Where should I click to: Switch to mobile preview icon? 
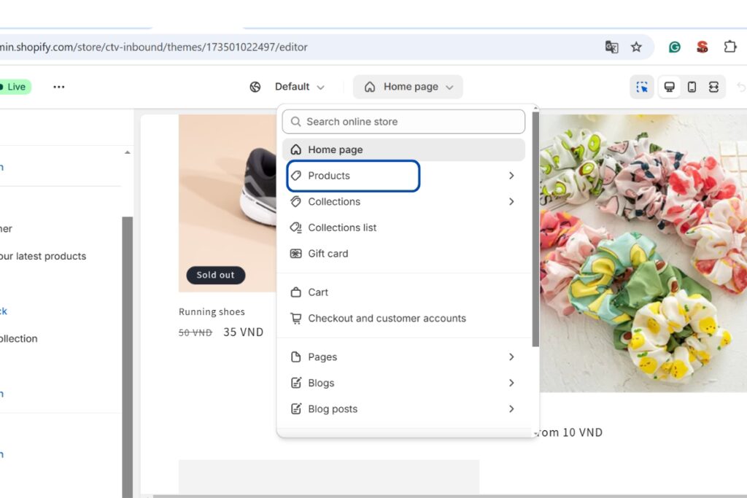coord(692,87)
